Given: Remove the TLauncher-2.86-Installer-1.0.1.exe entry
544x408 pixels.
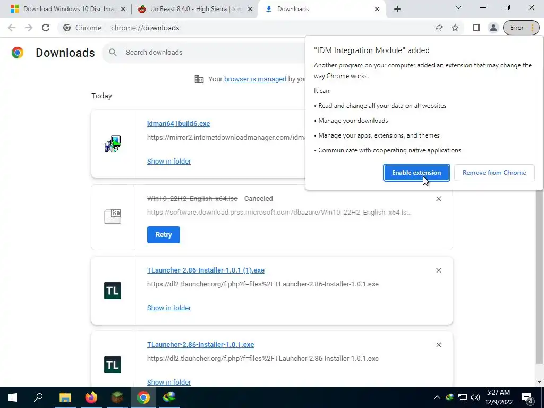Looking at the screenshot, I should [438, 345].
